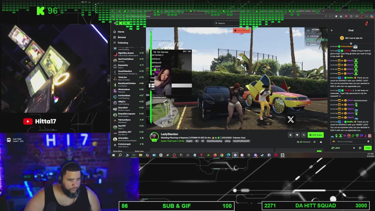Open 1,910 channel points
This screenshot has width=375, height=211.
pos(335,148)
